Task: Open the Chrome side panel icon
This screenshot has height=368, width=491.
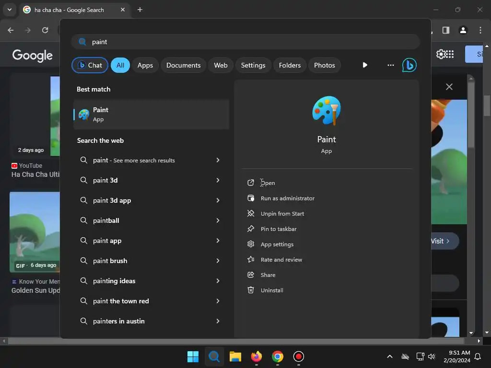Action: [446, 30]
